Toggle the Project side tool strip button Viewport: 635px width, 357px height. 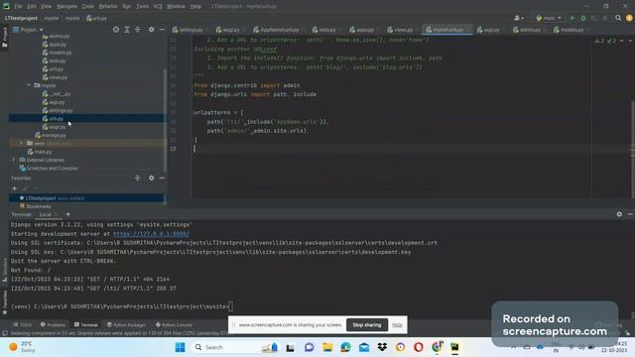click(4, 38)
